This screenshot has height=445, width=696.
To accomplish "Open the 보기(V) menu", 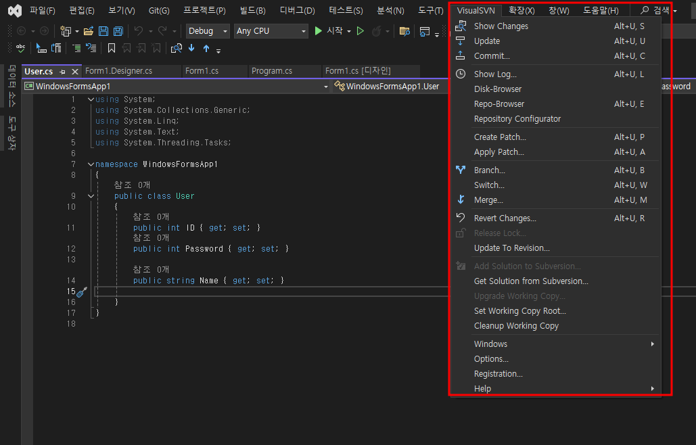I will tap(122, 10).
